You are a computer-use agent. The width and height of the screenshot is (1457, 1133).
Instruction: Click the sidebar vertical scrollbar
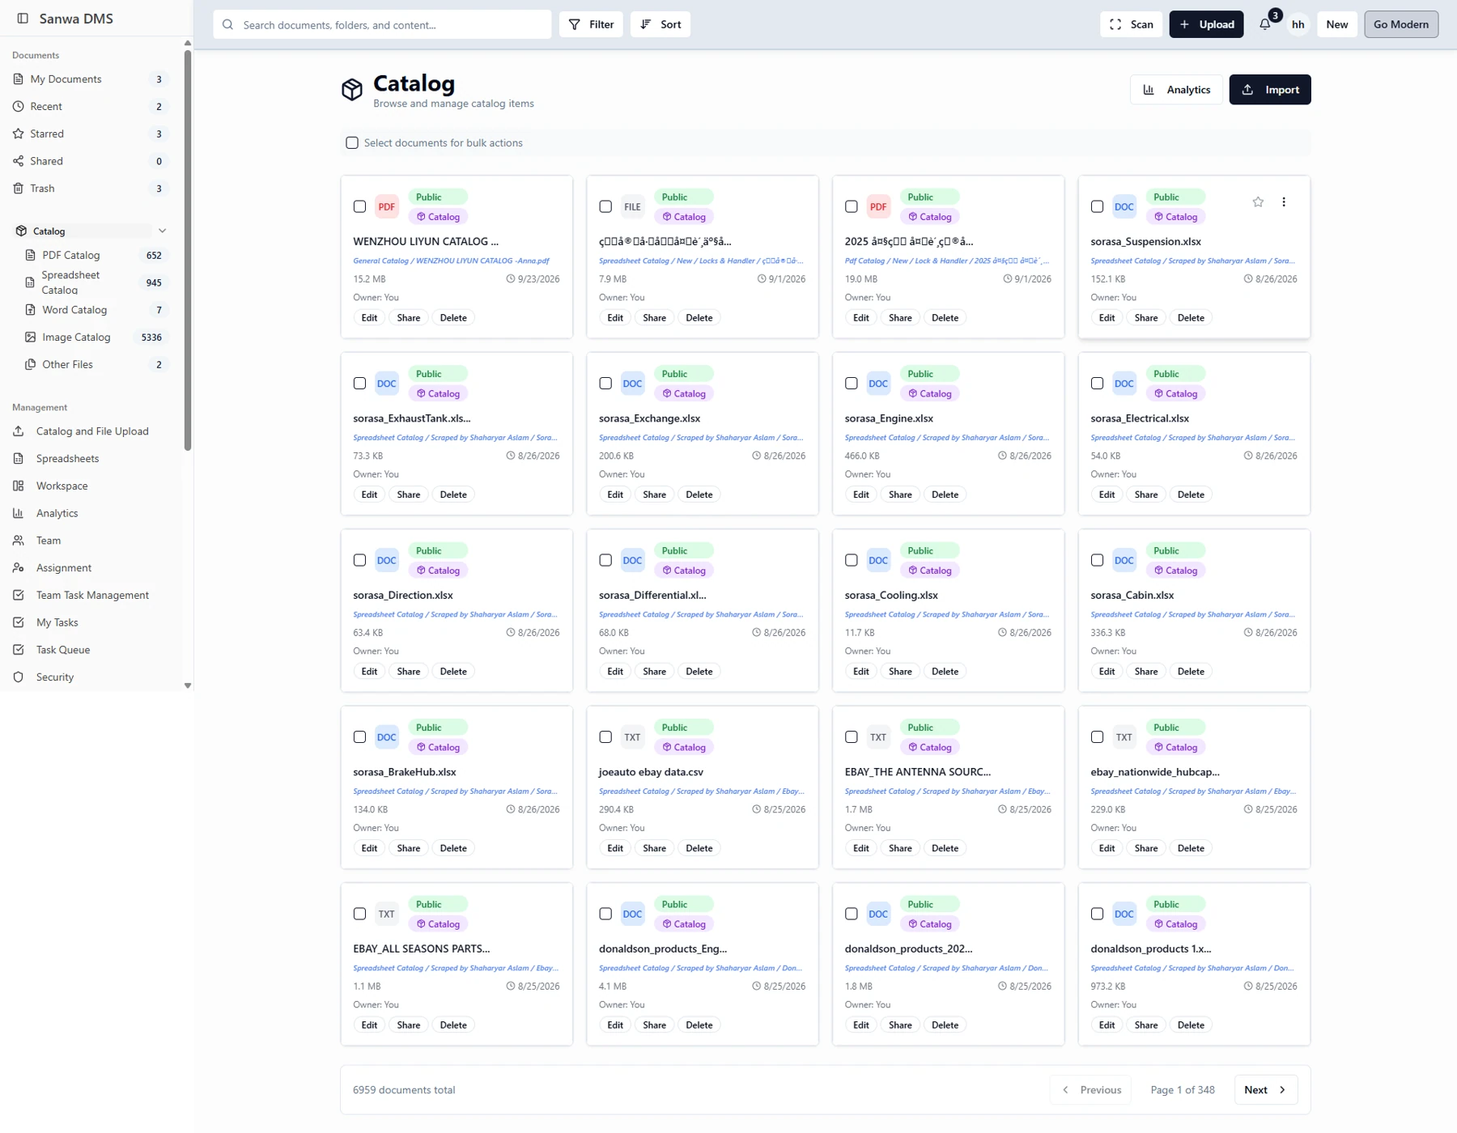pos(188,251)
